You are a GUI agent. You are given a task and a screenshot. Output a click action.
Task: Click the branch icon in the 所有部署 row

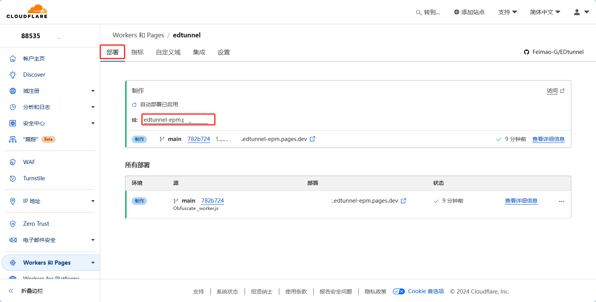[x=176, y=201]
